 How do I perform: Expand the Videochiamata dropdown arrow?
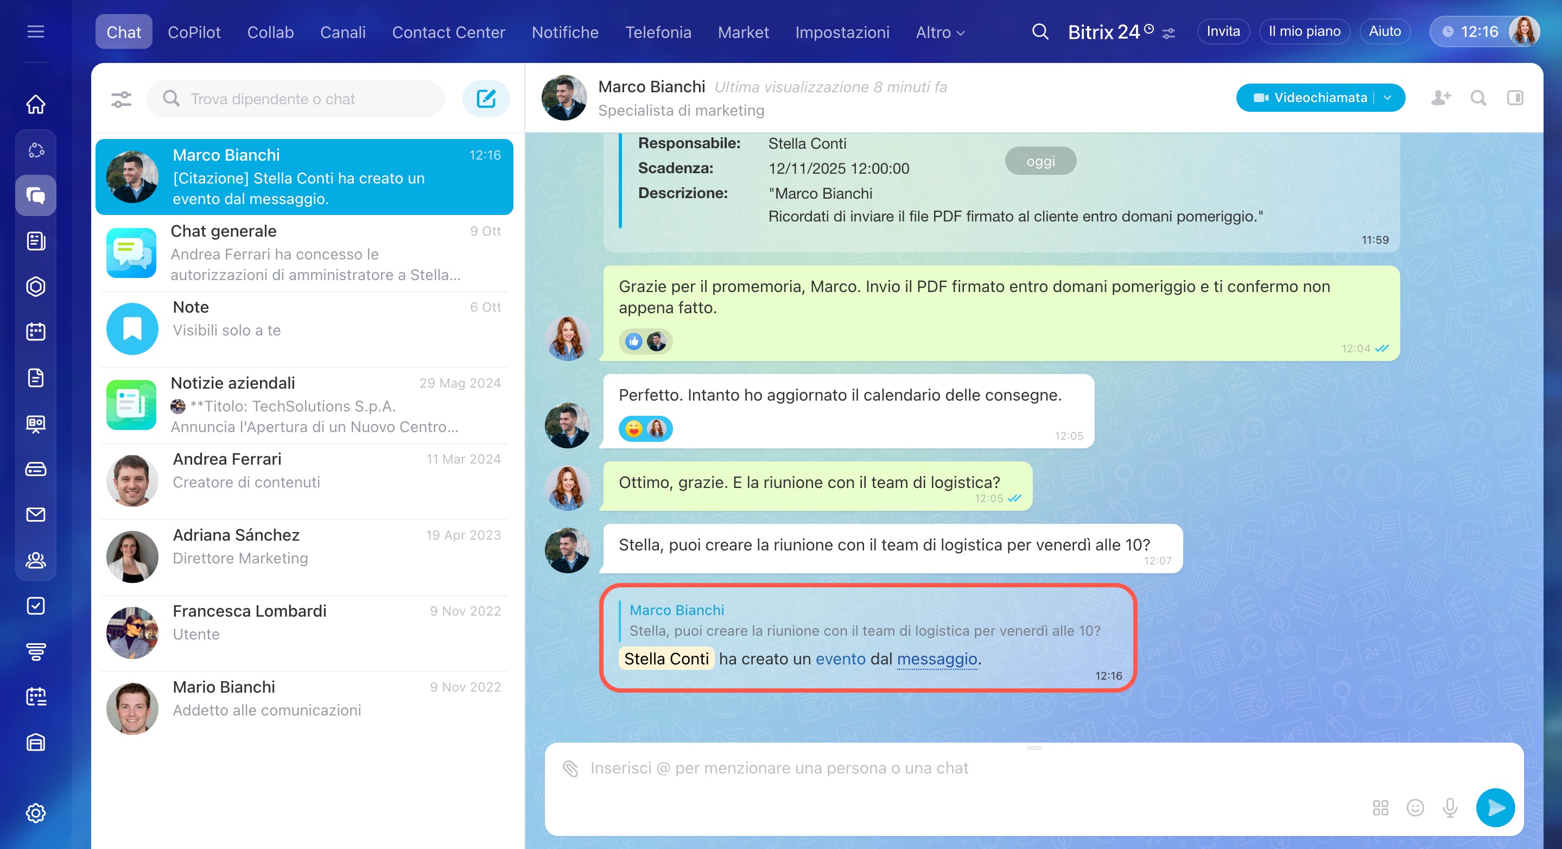1387,98
